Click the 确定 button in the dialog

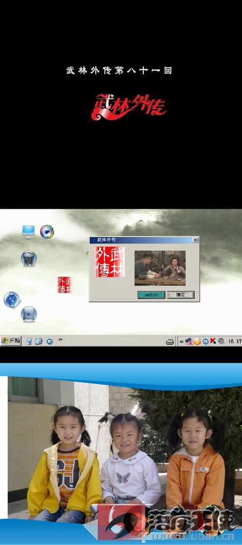tap(181, 295)
